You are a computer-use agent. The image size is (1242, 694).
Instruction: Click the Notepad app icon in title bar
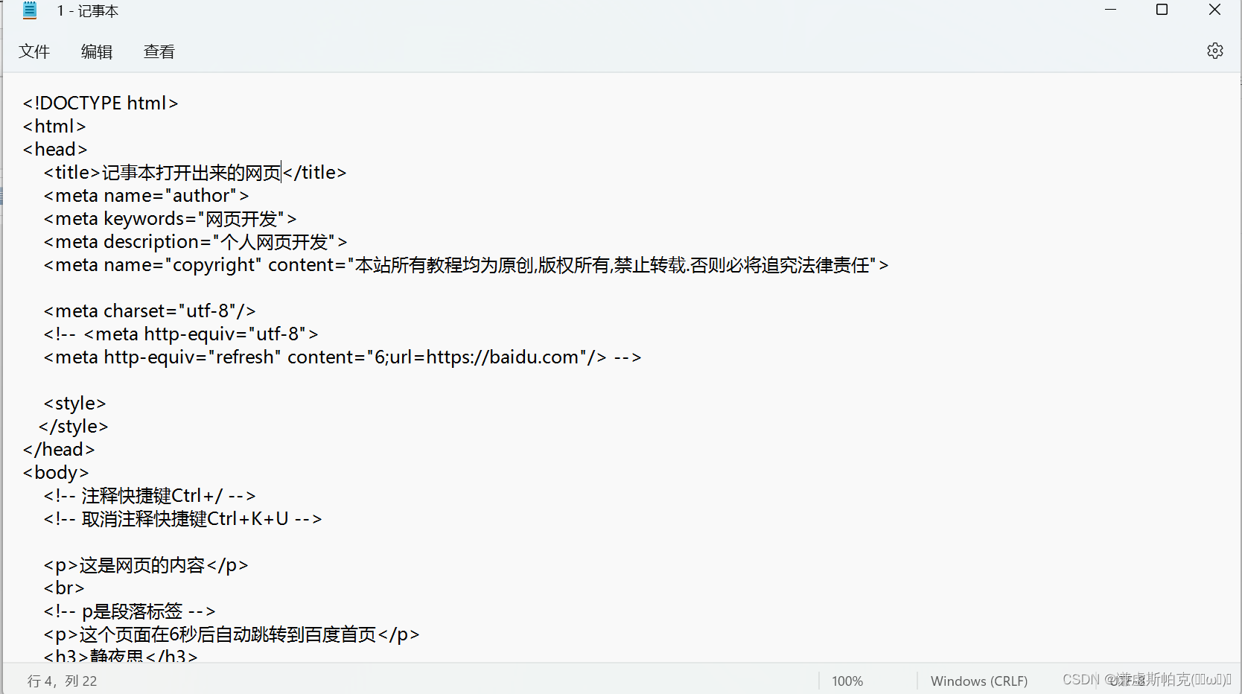[30, 10]
